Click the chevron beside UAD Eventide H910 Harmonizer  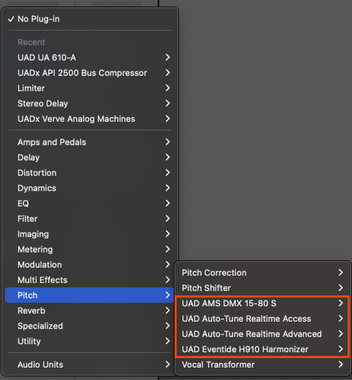341,349
